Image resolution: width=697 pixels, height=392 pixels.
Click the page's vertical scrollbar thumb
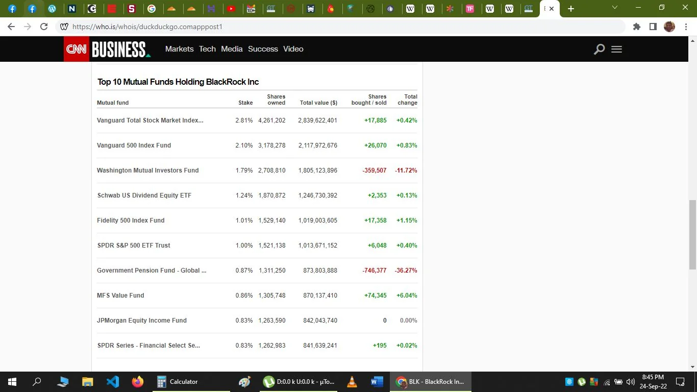tap(692, 235)
